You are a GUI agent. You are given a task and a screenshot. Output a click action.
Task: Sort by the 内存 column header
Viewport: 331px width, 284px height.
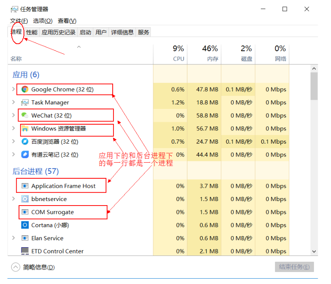[204, 54]
